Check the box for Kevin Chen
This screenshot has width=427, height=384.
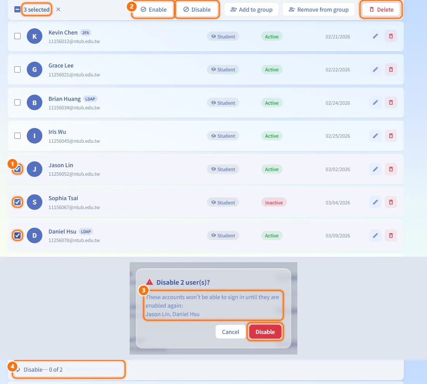click(x=17, y=36)
